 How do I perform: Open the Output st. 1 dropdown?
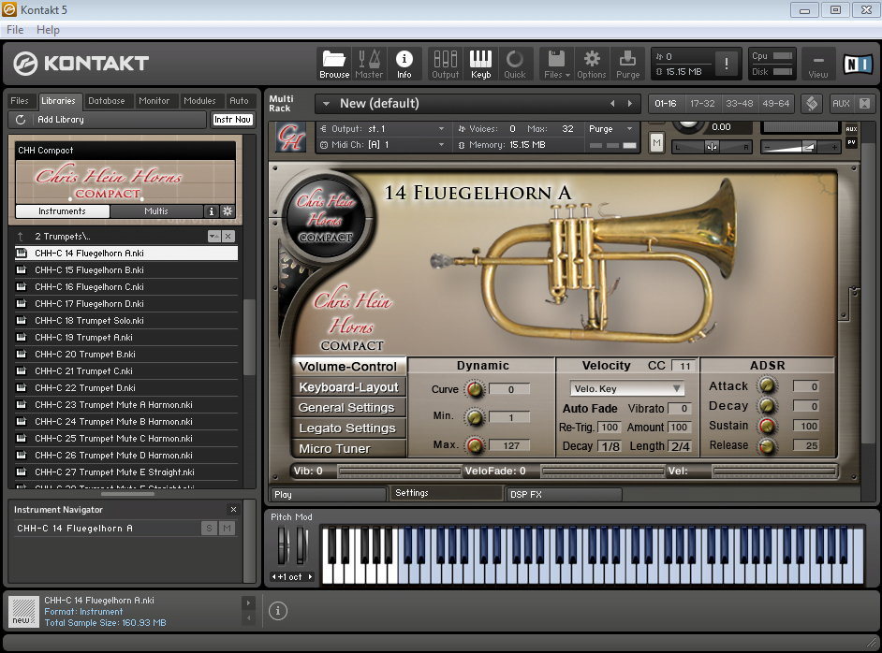click(x=383, y=129)
